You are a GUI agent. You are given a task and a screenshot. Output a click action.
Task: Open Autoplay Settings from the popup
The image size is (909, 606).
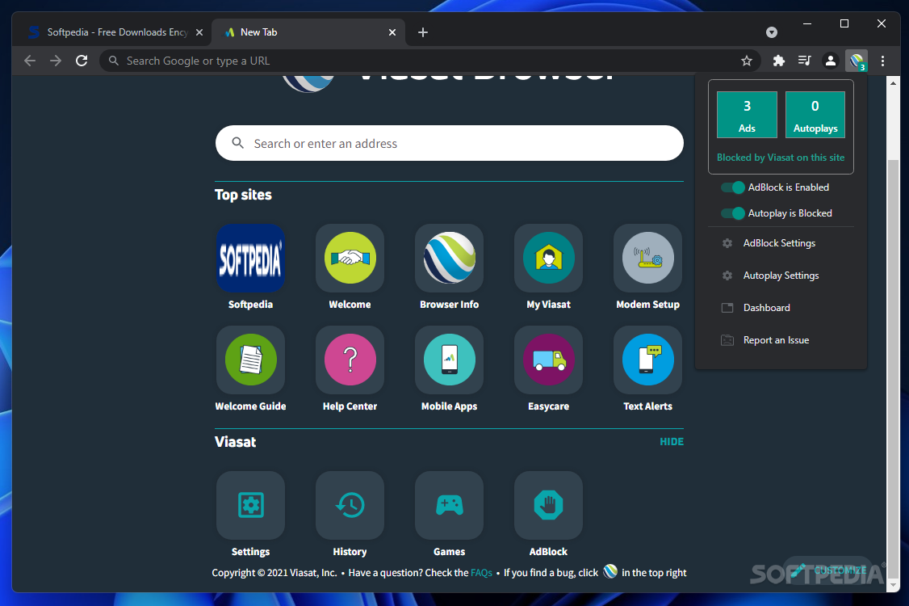pyautogui.click(x=781, y=276)
